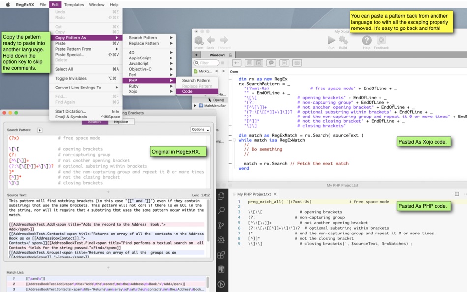Screen dimensions: 467x292
Task: Choose Code from the PHP submenu
Action: (197, 91)
